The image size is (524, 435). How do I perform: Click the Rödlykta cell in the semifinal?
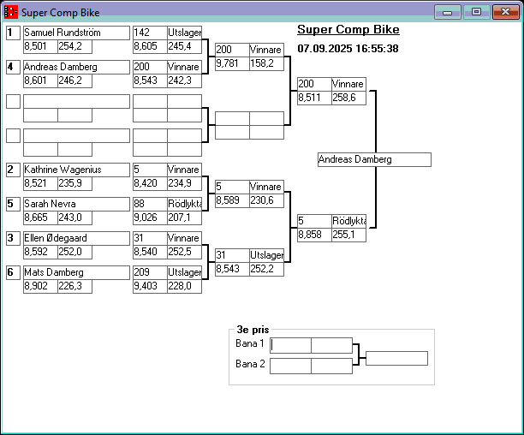(x=348, y=221)
